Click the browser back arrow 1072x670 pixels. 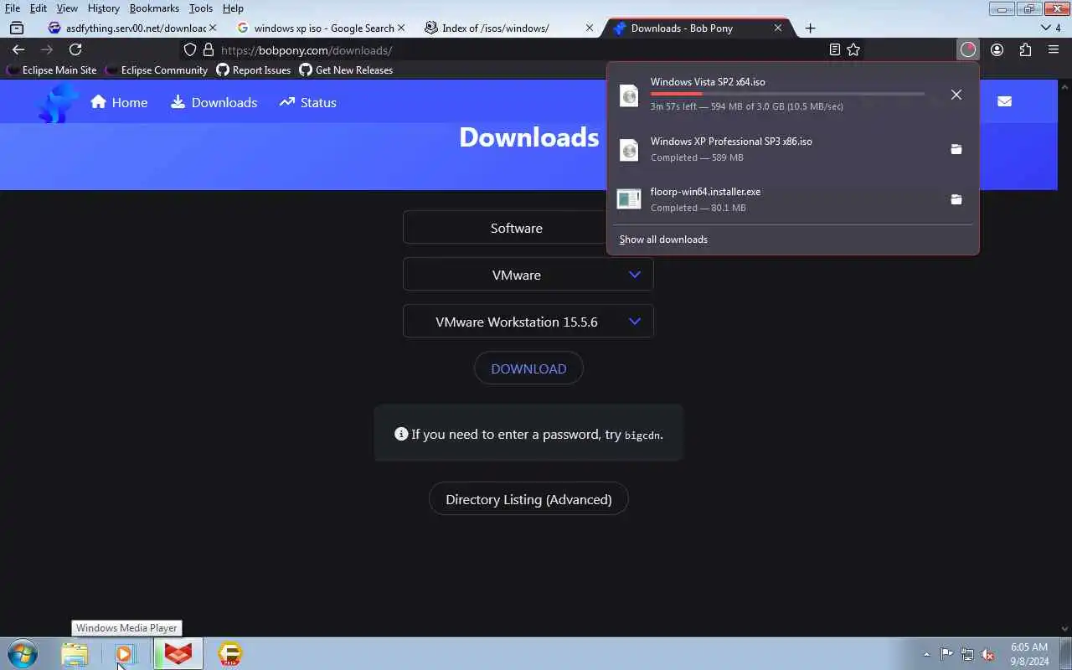[18, 49]
